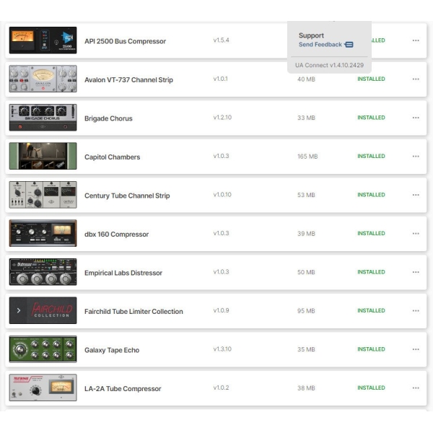This screenshot has width=433, height=433.
Task: Click version v1.2.10 of Brigade Chorus
Action: (222, 118)
